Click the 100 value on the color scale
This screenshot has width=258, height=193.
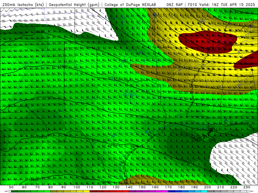point(77,187)
